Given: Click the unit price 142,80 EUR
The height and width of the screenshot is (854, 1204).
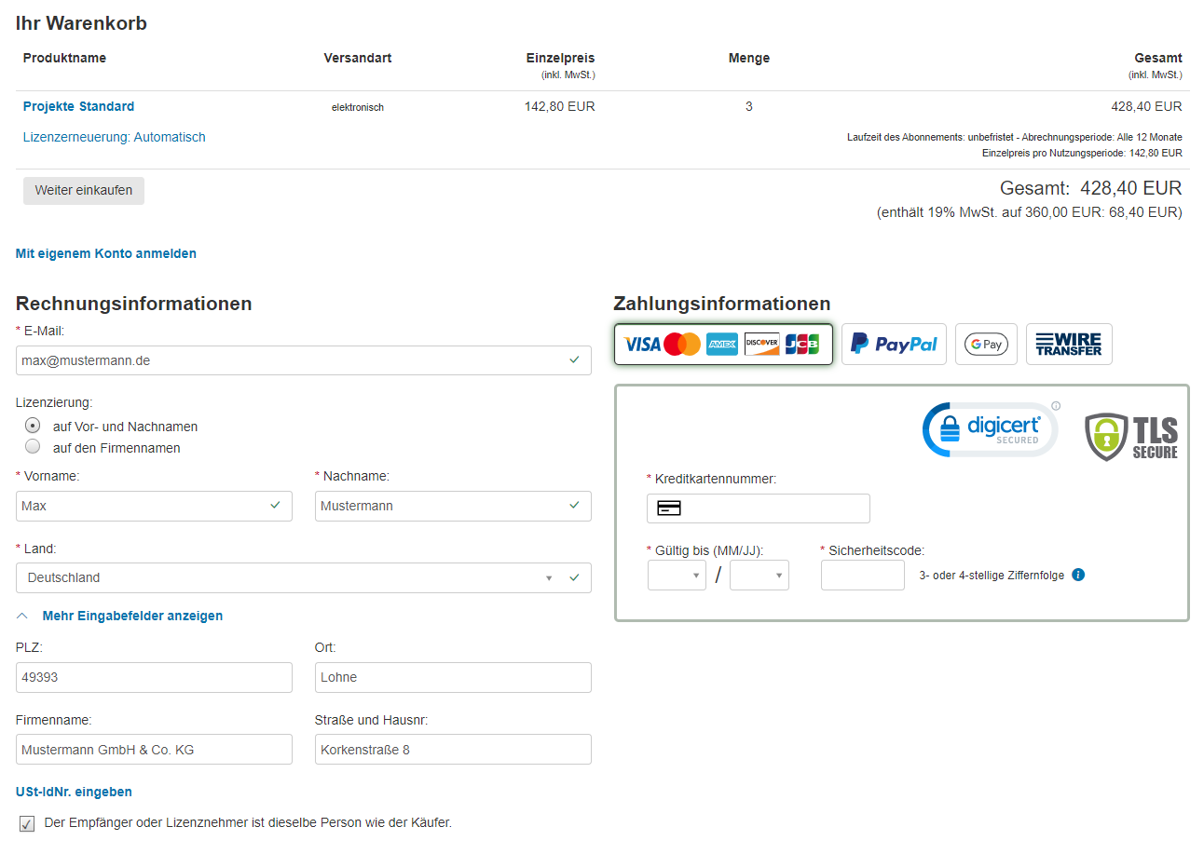Looking at the screenshot, I should point(559,106).
